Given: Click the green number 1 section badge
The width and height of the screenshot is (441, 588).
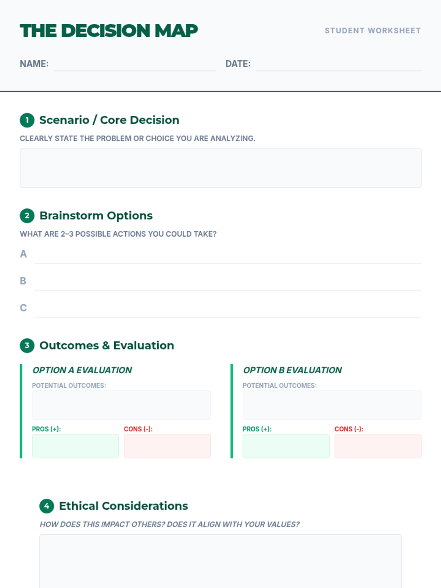Looking at the screenshot, I should tap(27, 120).
